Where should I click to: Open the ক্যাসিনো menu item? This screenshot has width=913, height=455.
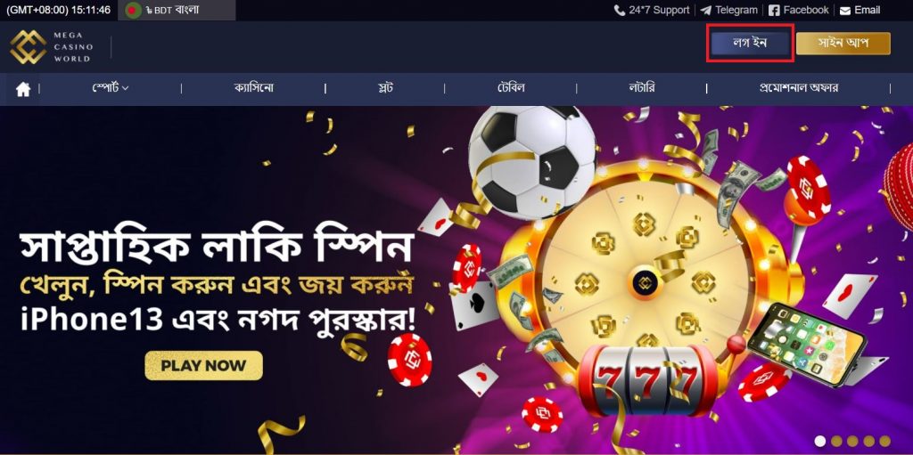tap(254, 88)
